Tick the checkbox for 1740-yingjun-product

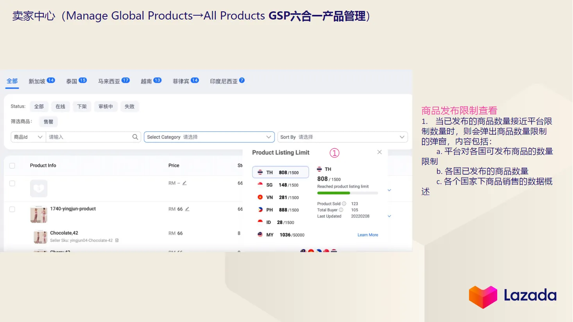tap(12, 209)
